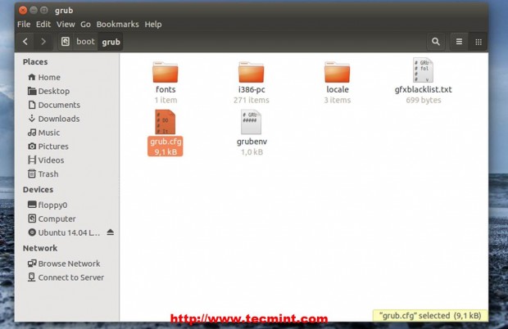The height and width of the screenshot is (329, 508).
Task: Select the gfxblacklist.txt file icon
Action: [x=423, y=70]
